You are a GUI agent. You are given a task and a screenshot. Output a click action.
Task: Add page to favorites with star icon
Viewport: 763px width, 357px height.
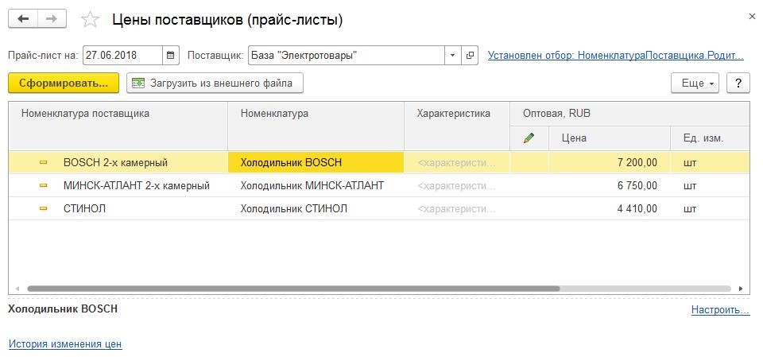pos(90,20)
